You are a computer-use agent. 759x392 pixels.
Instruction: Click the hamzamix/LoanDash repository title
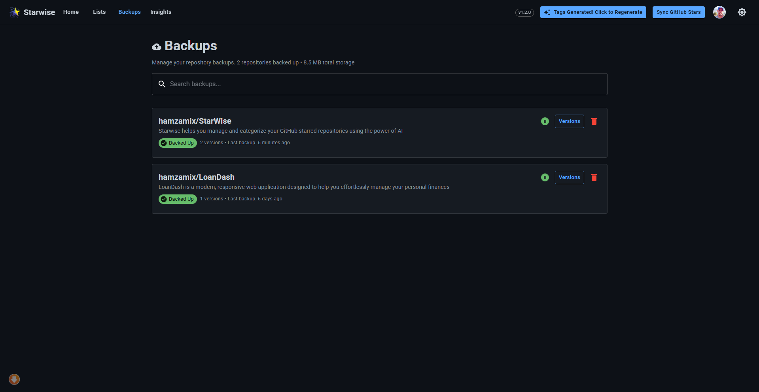coord(197,177)
